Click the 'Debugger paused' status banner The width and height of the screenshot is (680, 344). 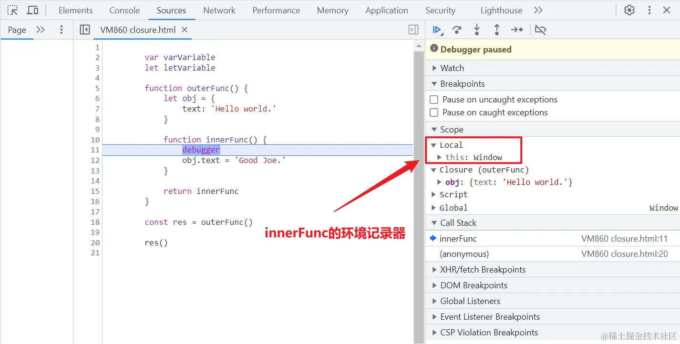553,50
